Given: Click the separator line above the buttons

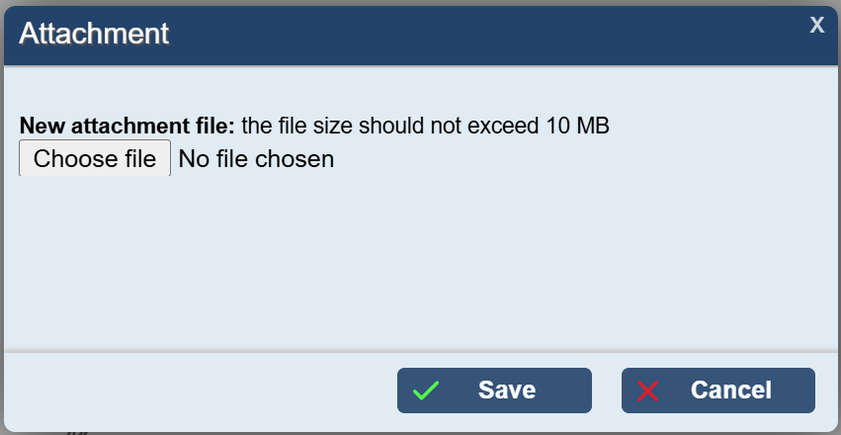Looking at the screenshot, I should 420,350.
